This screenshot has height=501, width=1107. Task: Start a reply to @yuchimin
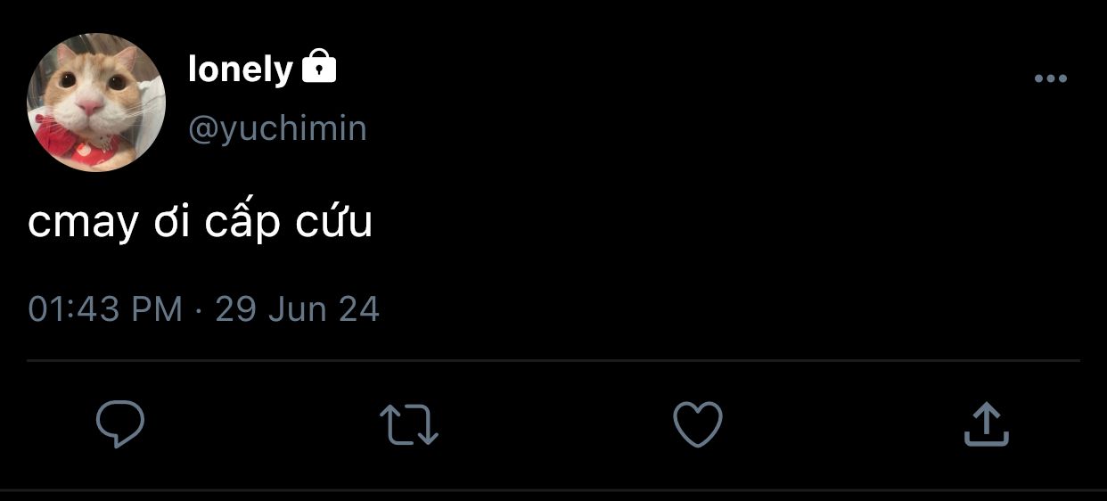point(120,424)
